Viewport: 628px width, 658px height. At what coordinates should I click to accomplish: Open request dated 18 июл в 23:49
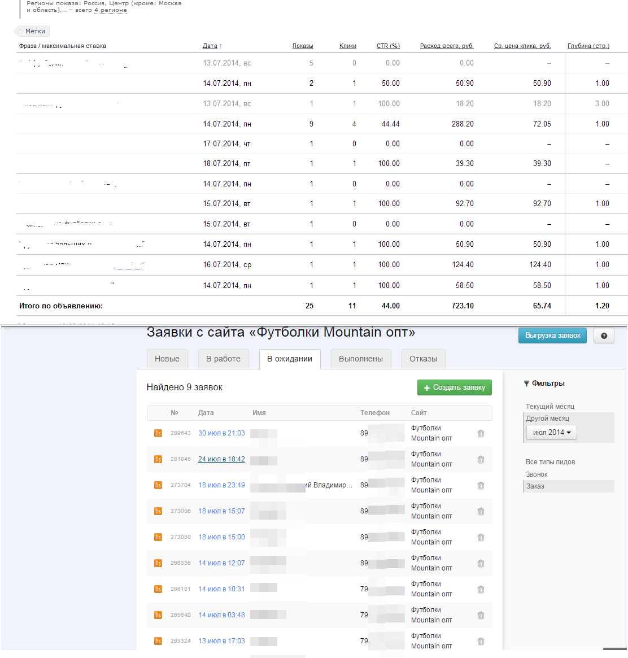pos(221,485)
